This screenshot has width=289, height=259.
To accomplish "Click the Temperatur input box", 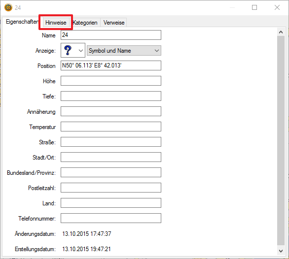I will tap(111, 127).
